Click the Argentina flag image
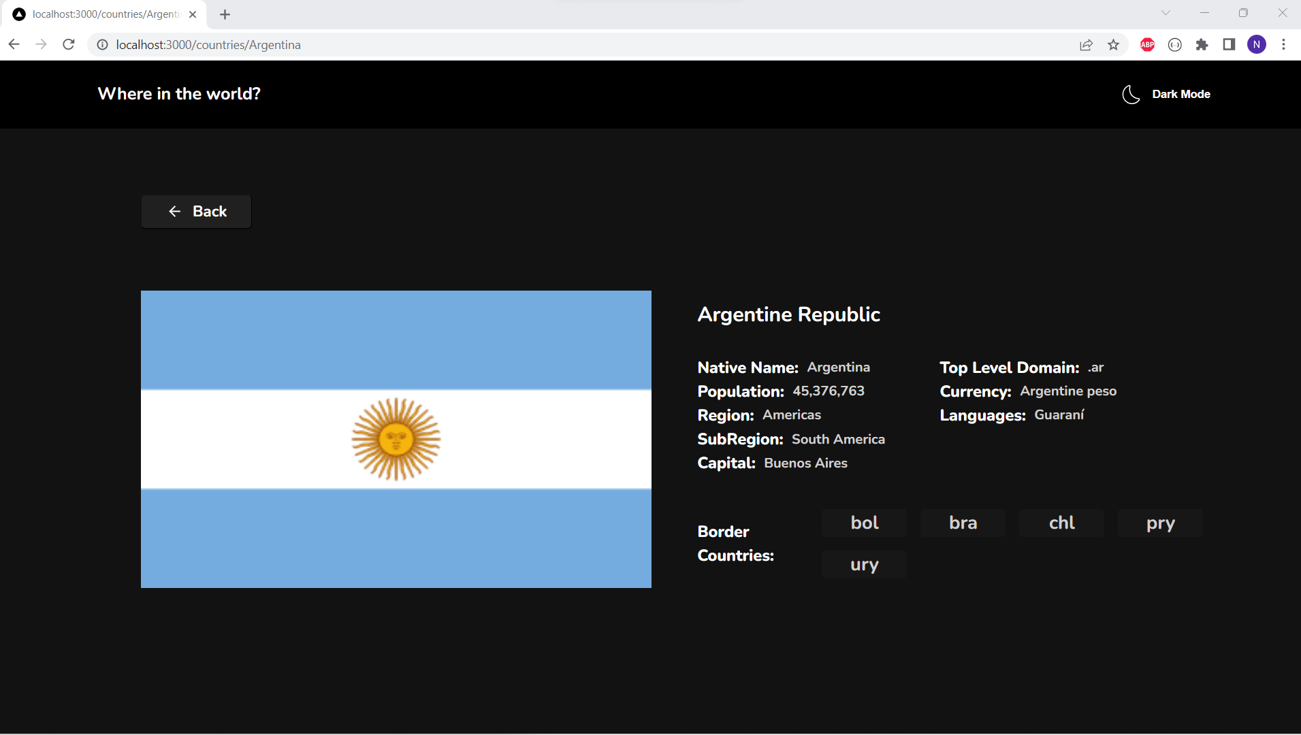Viewport: 1301px width, 735px height. (x=396, y=439)
